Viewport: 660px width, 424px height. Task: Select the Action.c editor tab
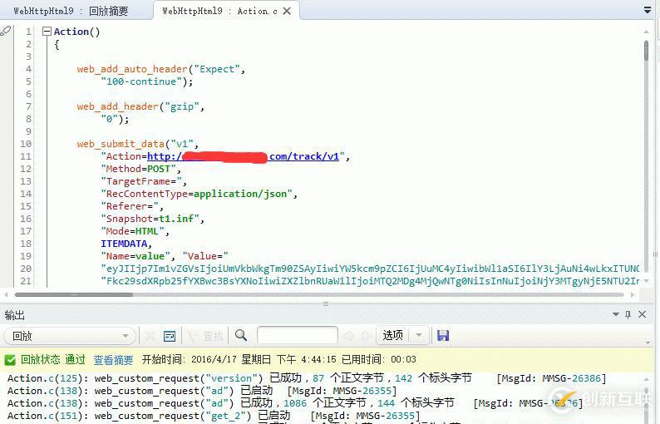click(x=219, y=11)
